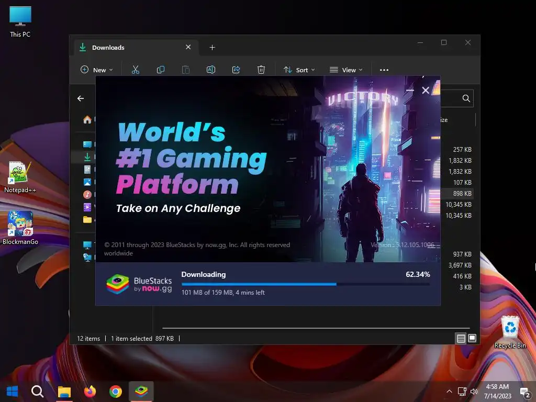Click the Share icon in File Explorer toolbar
This screenshot has height=402, width=536.
click(236, 70)
